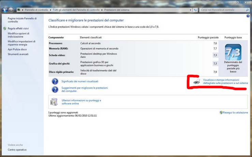Image resolution: width=252 pixels, height=157 pixels.
Task: Launch Apri Pulizia disco
Action: coord(17,49)
